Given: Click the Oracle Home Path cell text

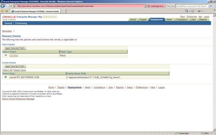Looking at the screenshot, I should coord(93,77).
